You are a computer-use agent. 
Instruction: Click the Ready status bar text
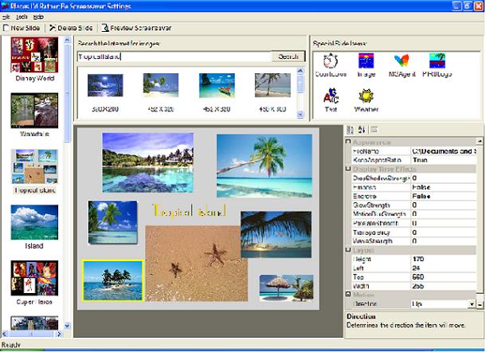pyautogui.click(x=11, y=345)
